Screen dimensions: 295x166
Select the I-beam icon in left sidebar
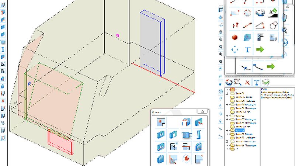(x=3, y=49)
